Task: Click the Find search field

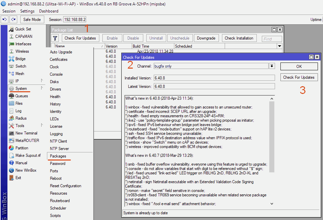Action: 272,39
